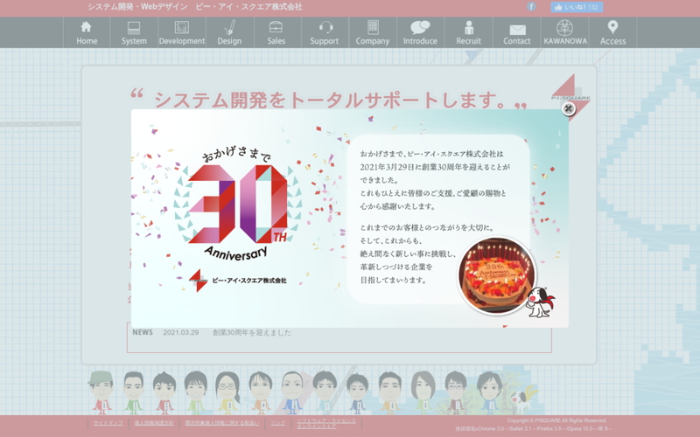Click the dog mascot beside cake photo
The image size is (700, 437).
click(540, 302)
